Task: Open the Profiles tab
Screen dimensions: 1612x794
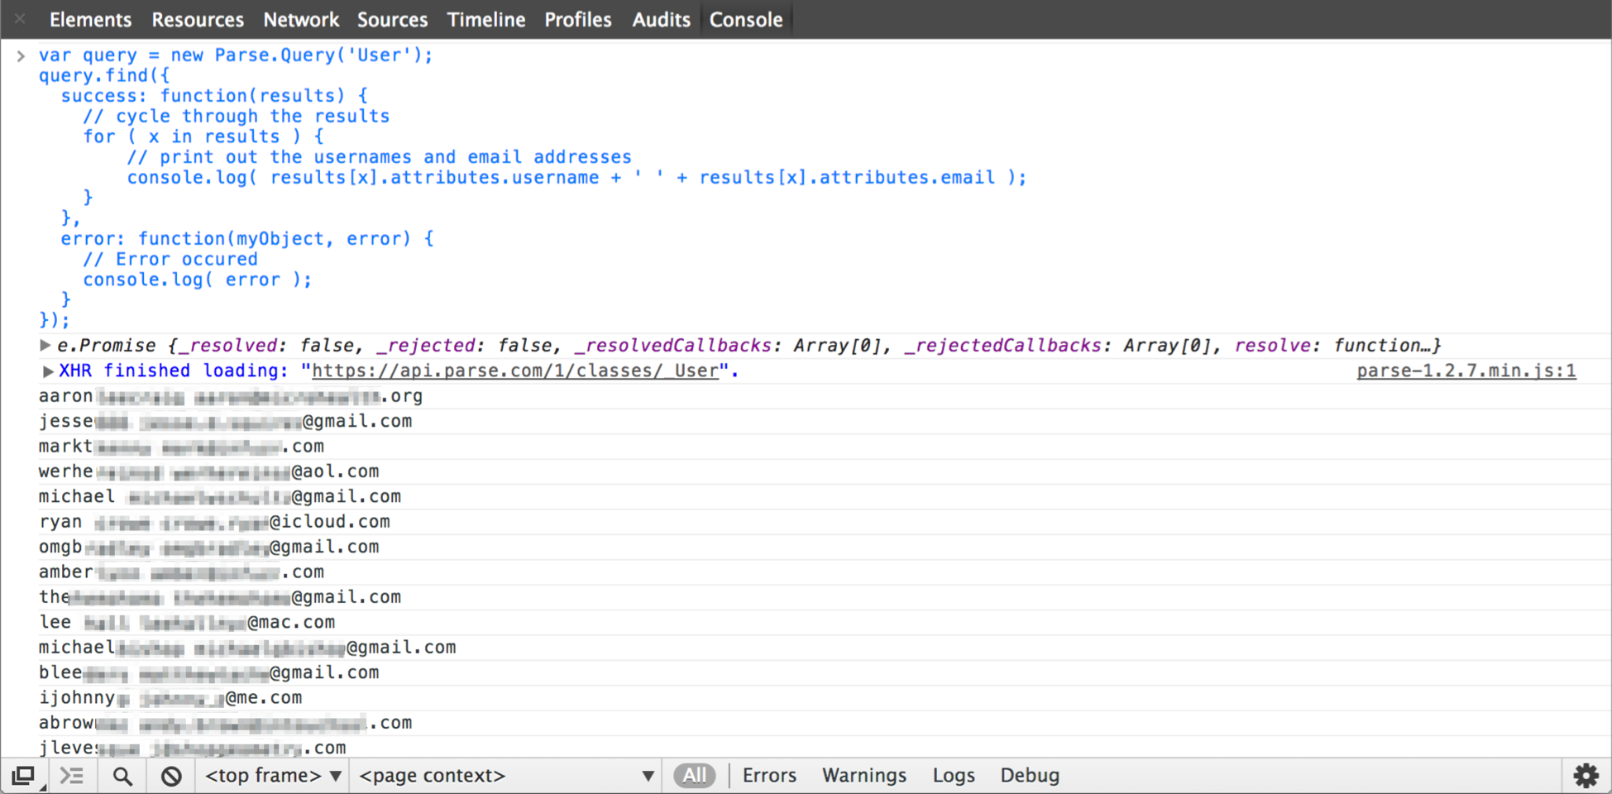Action: pos(578,20)
